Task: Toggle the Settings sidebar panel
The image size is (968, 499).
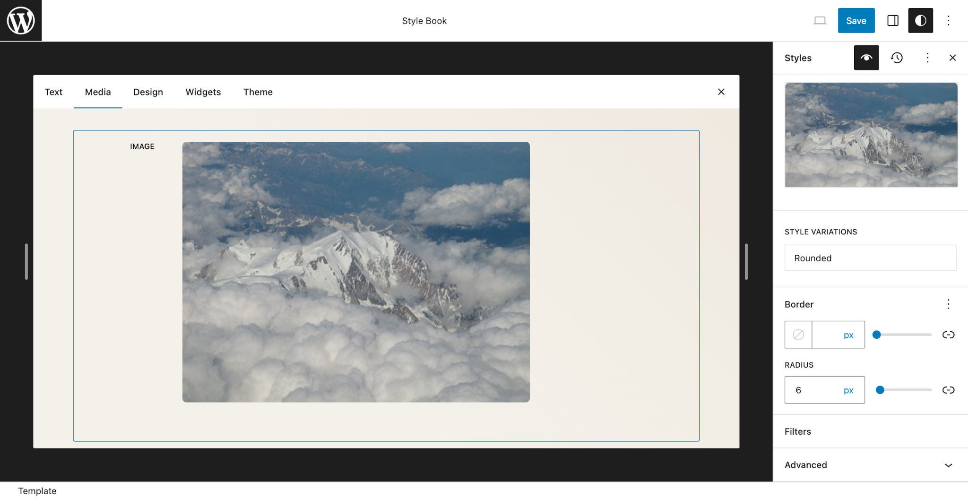Action: point(893,20)
